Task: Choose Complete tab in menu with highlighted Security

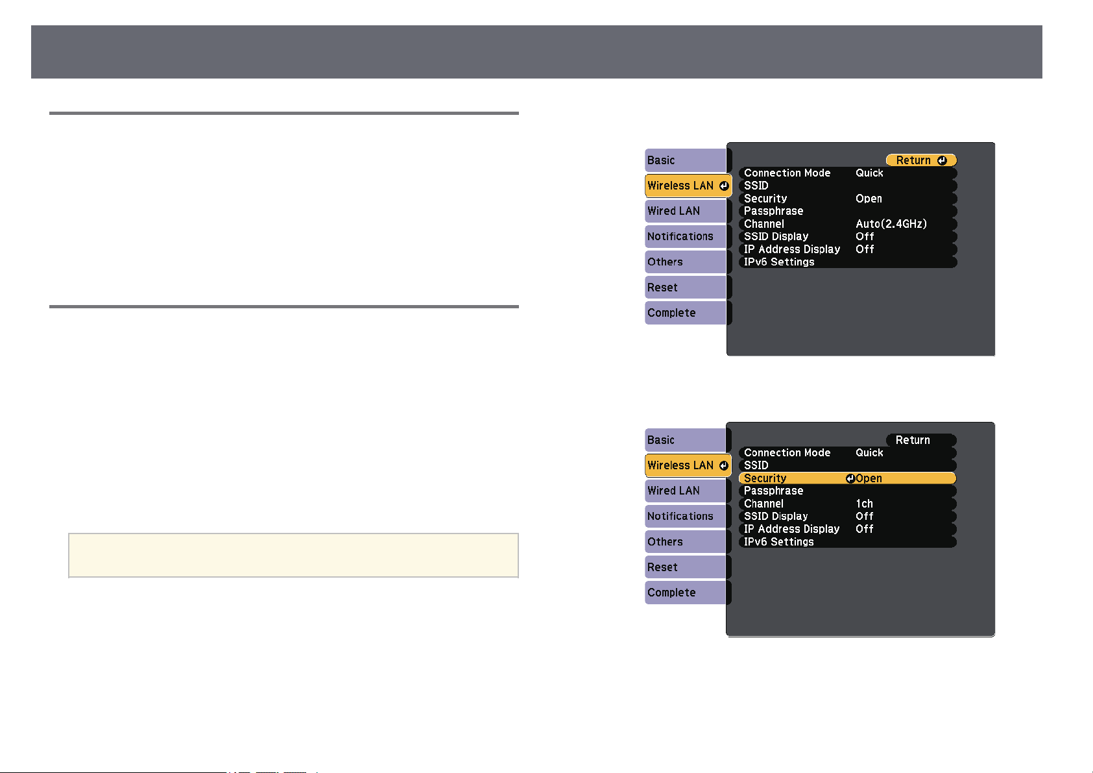Action: click(x=686, y=593)
